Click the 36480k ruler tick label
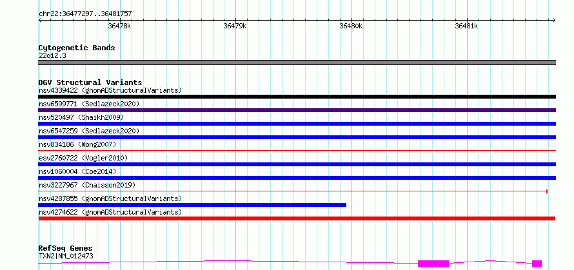The height and width of the screenshot is (270, 574). click(351, 26)
